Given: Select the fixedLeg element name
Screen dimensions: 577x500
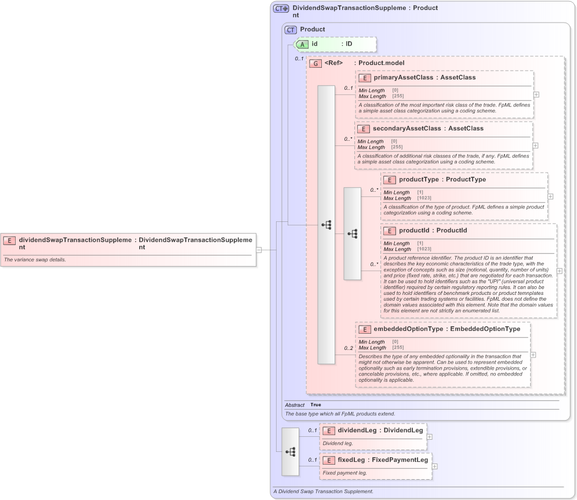Looking at the screenshot, I should tap(351, 460).
